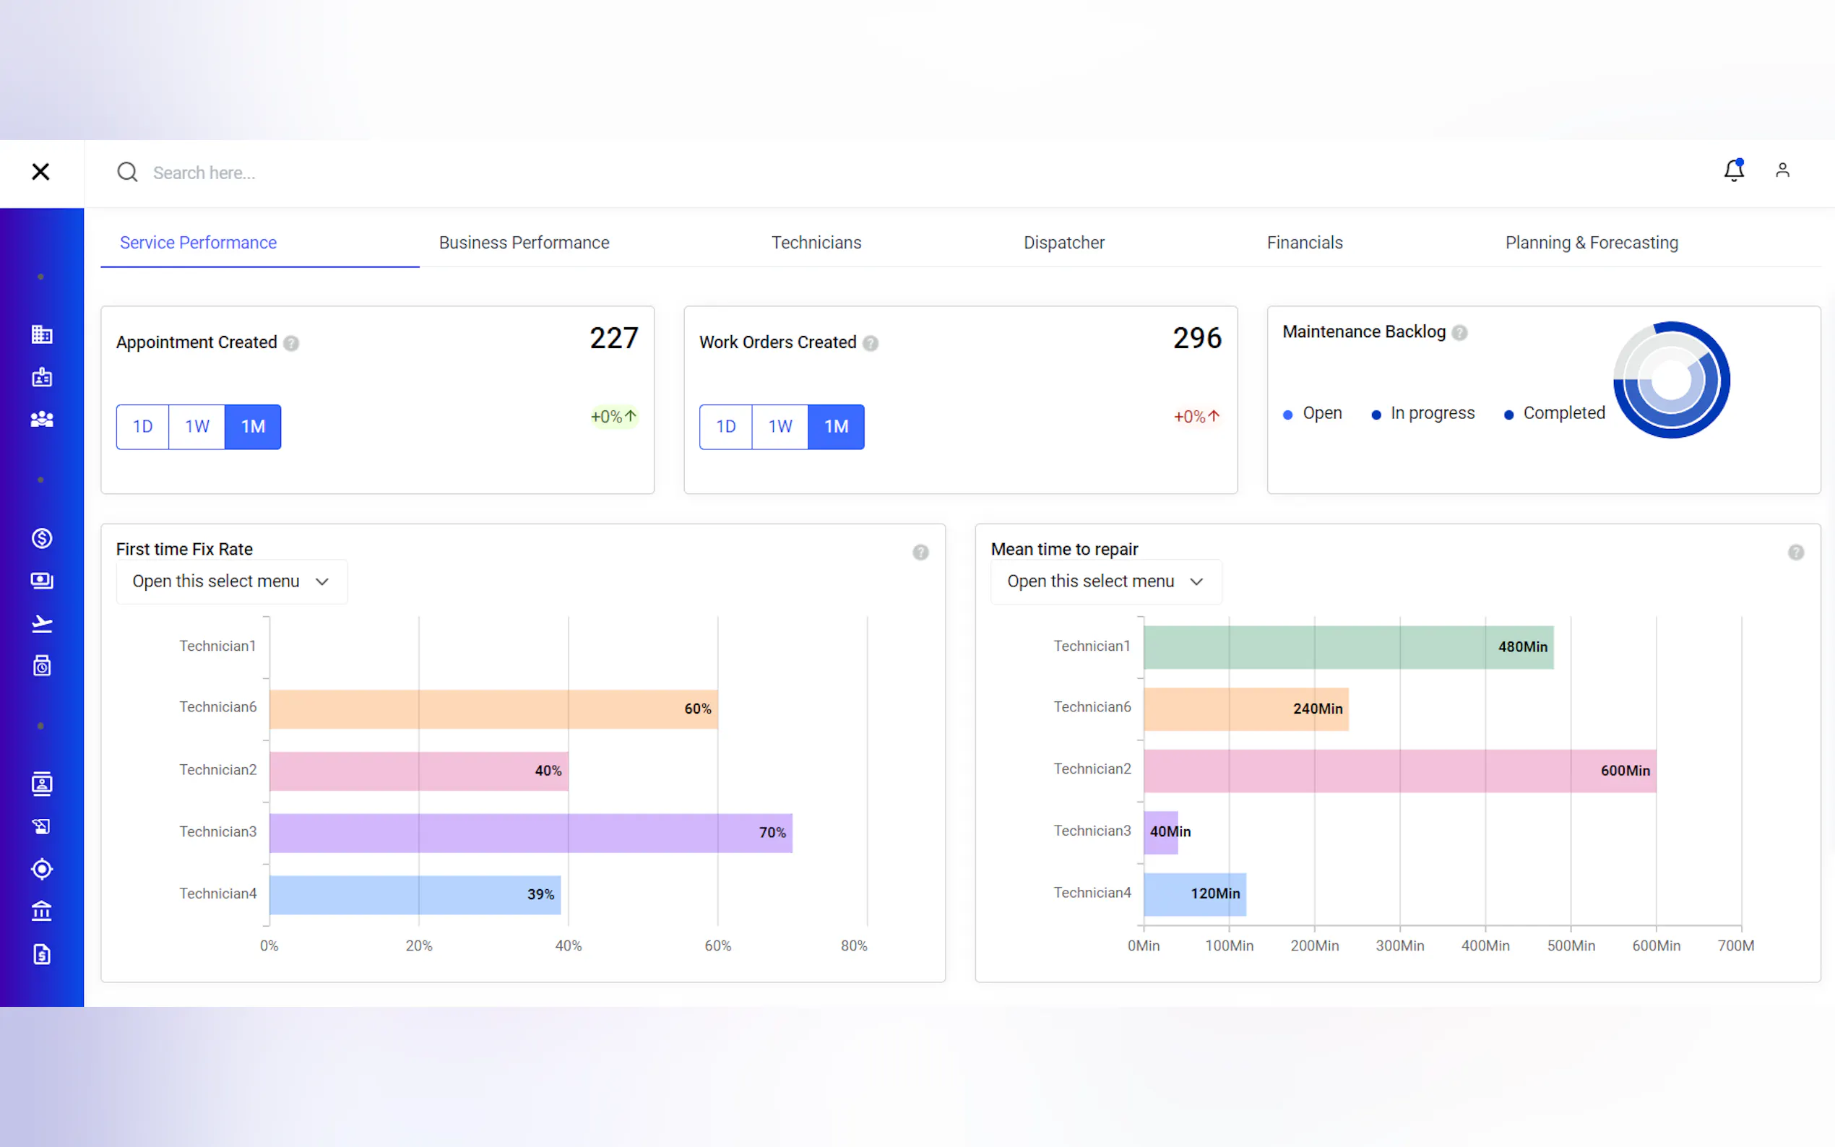
Task: Open the notifications bell
Action: point(1733,170)
